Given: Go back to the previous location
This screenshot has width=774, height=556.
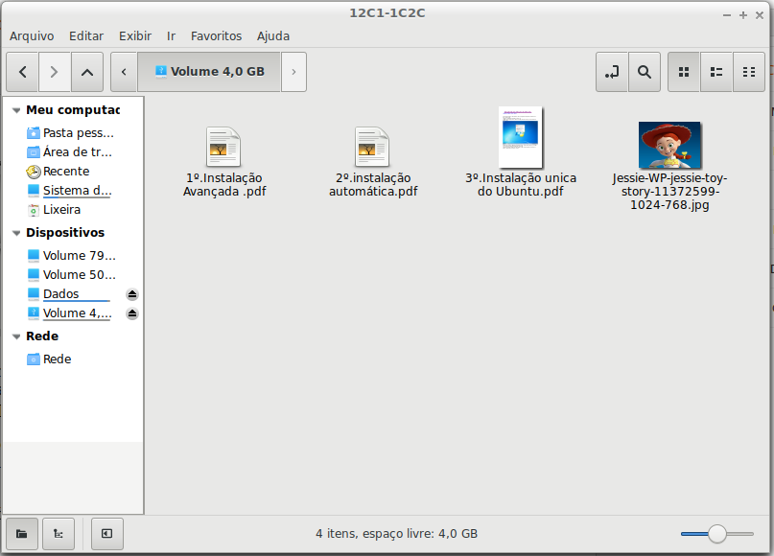Looking at the screenshot, I should pyautogui.click(x=21, y=72).
